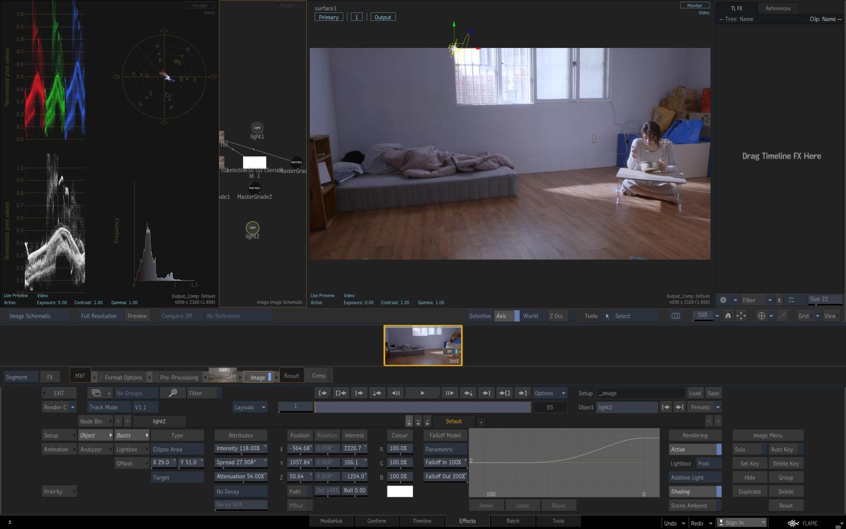Step forward one frame with the transport icon

pos(450,393)
